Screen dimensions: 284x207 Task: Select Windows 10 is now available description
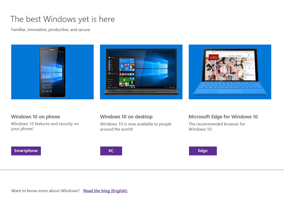[136, 126]
